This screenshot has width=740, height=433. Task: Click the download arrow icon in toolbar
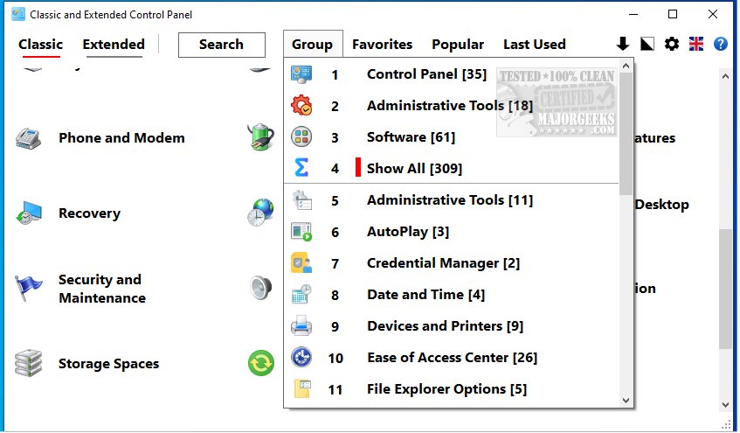(623, 44)
